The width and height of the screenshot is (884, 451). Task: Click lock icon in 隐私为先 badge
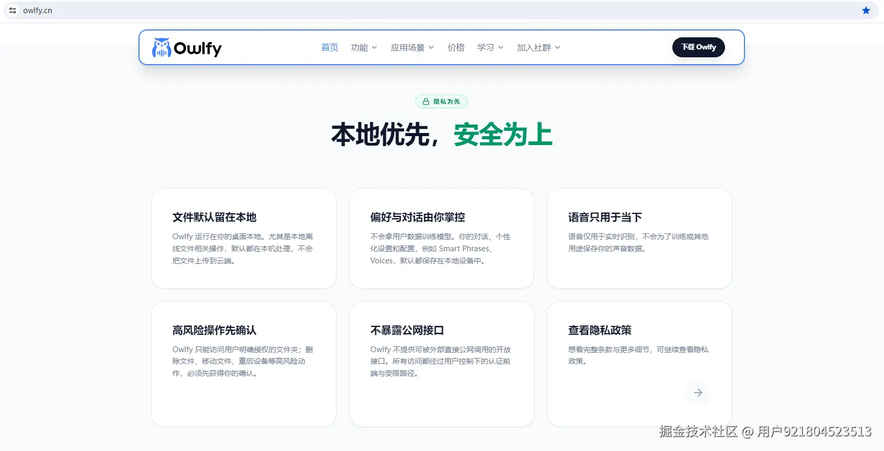pyautogui.click(x=426, y=101)
